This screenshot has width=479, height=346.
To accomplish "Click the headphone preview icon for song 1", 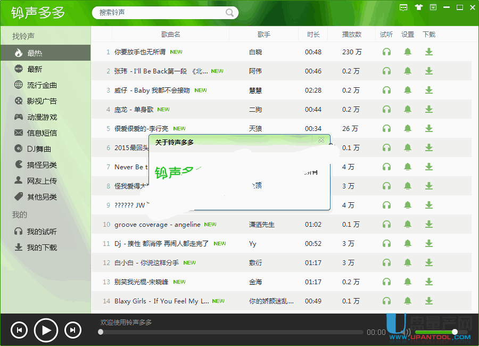I will coord(387,52).
